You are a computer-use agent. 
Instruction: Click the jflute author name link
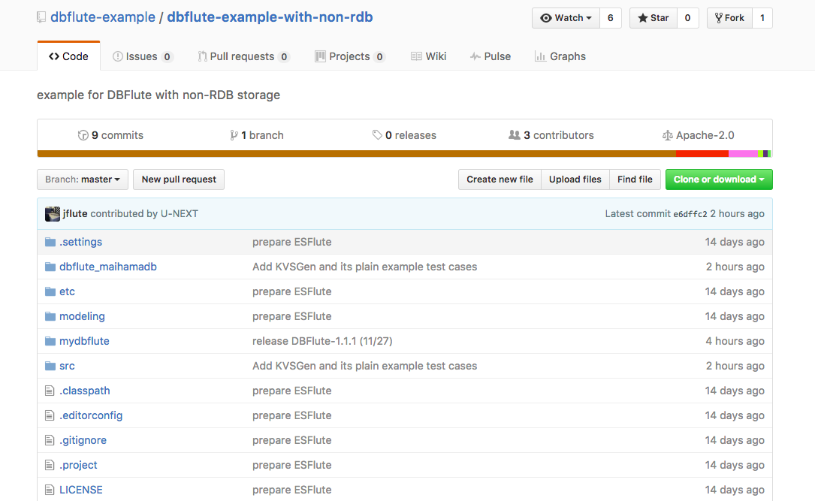click(75, 213)
